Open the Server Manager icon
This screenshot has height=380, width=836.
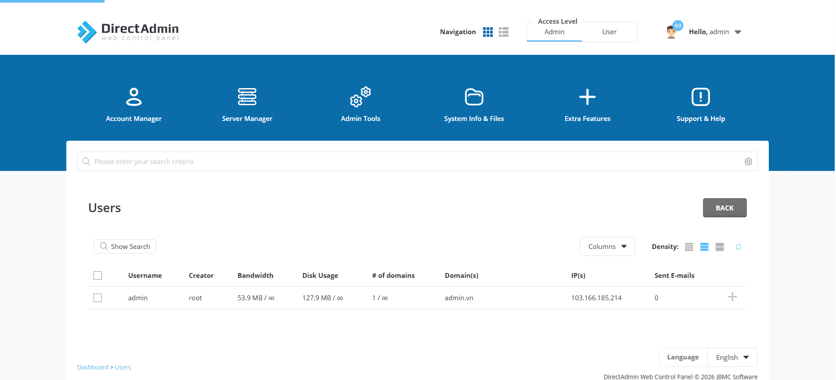[247, 97]
